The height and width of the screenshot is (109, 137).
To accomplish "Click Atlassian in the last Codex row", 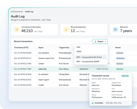I will pyautogui.click(x=83, y=85).
